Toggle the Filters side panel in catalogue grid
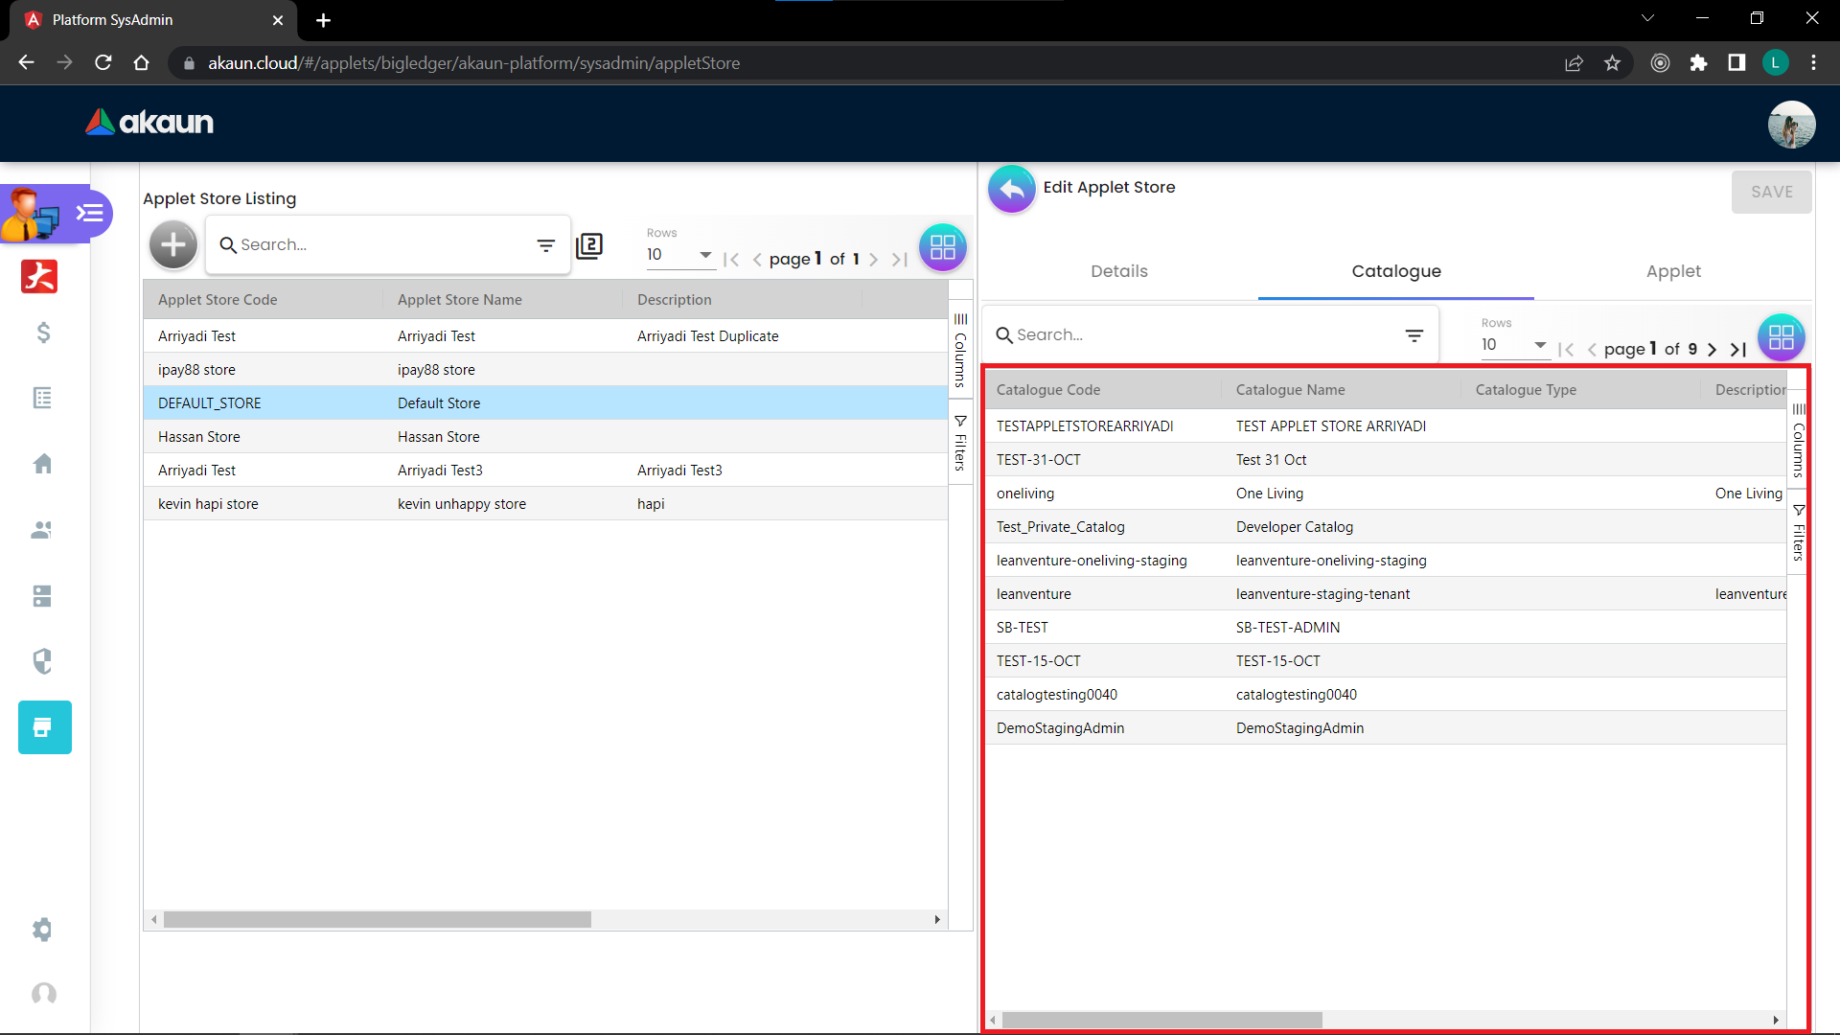The width and height of the screenshot is (1840, 1035). tap(1799, 533)
